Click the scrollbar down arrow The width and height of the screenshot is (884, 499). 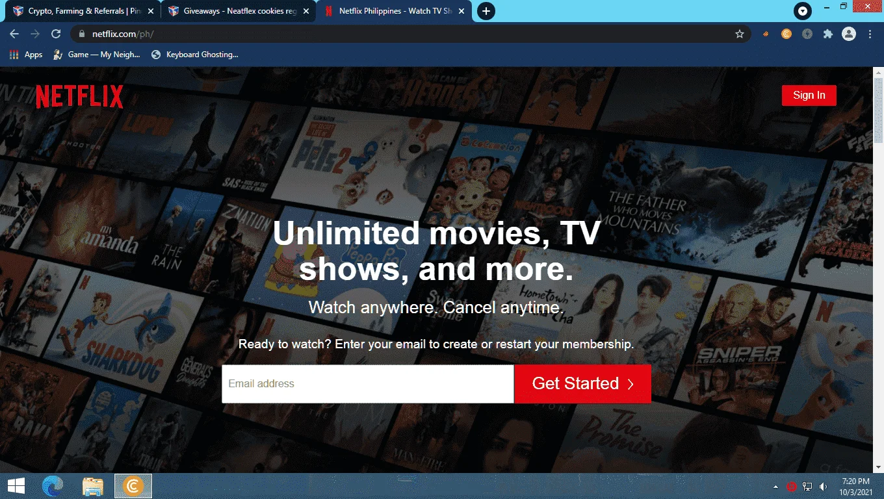878,467
